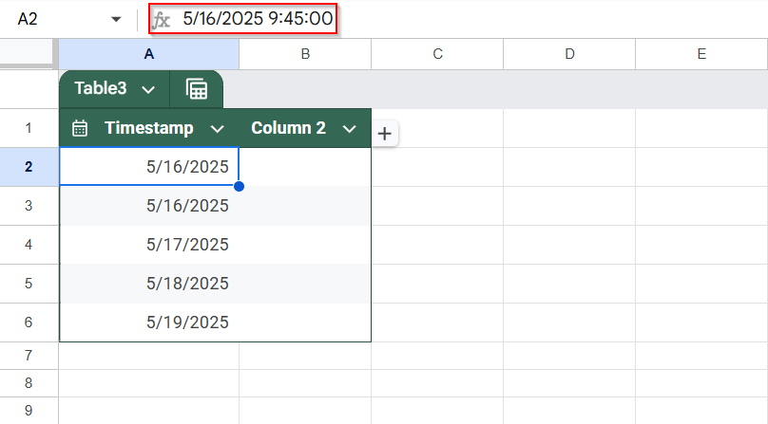Expand the Column 2 dropdown arrow
This screenshot has width=768, height=424.
(349, 129)
